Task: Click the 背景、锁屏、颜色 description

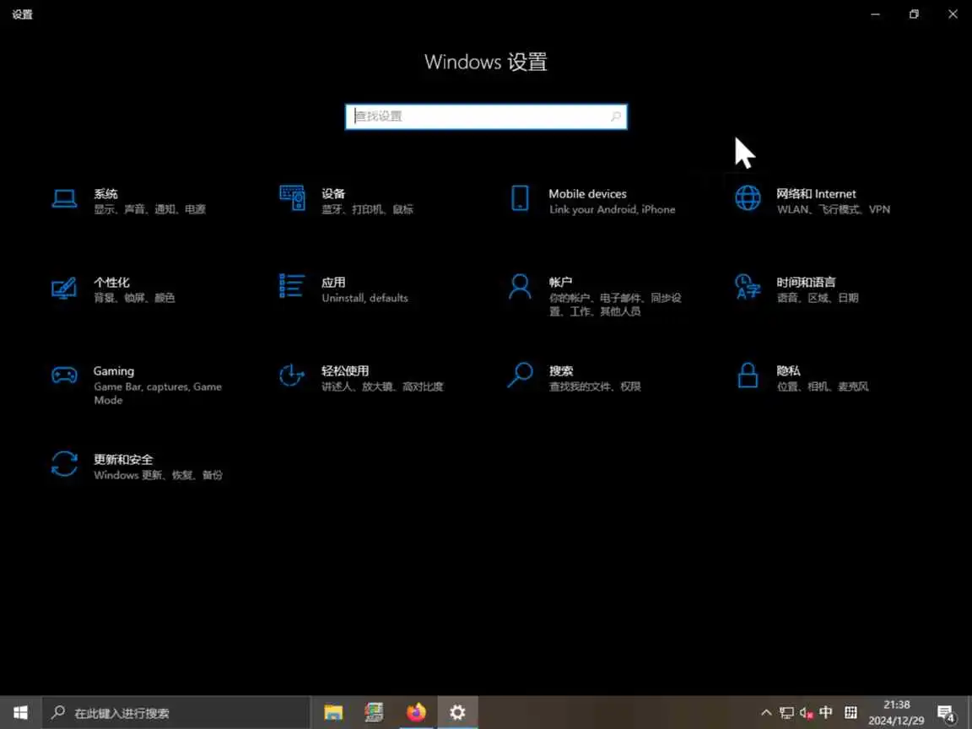Action: coord(134,298)
